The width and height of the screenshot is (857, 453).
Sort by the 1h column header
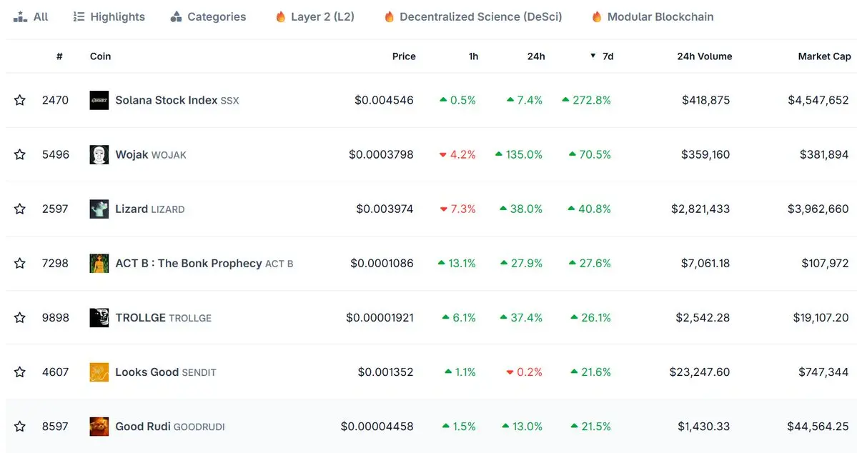coord(473,56)
